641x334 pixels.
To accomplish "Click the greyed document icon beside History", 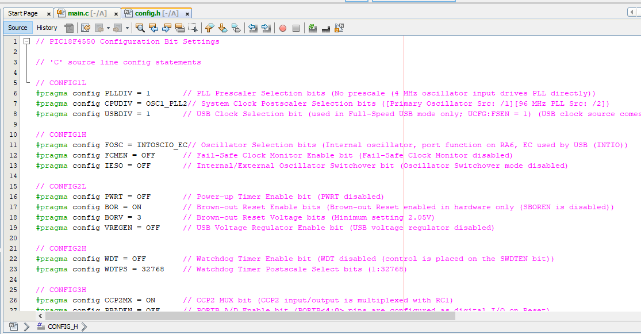I will [x=69, y=28].
